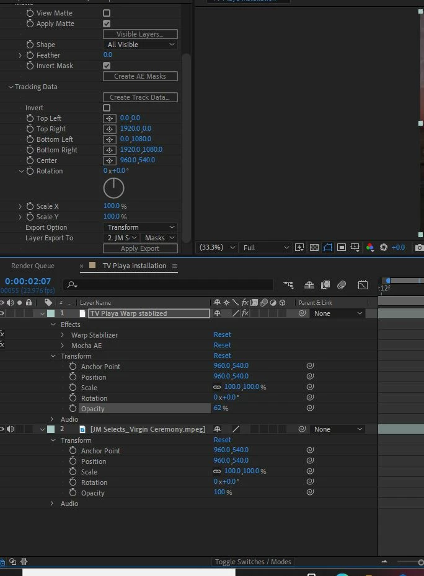The image size is (424, 576).
Task: Click search icon in timeline search field
Action: (x=72, y=285)
